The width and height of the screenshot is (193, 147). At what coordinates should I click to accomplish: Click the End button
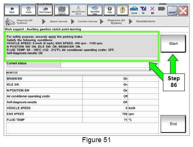[173, 124]
